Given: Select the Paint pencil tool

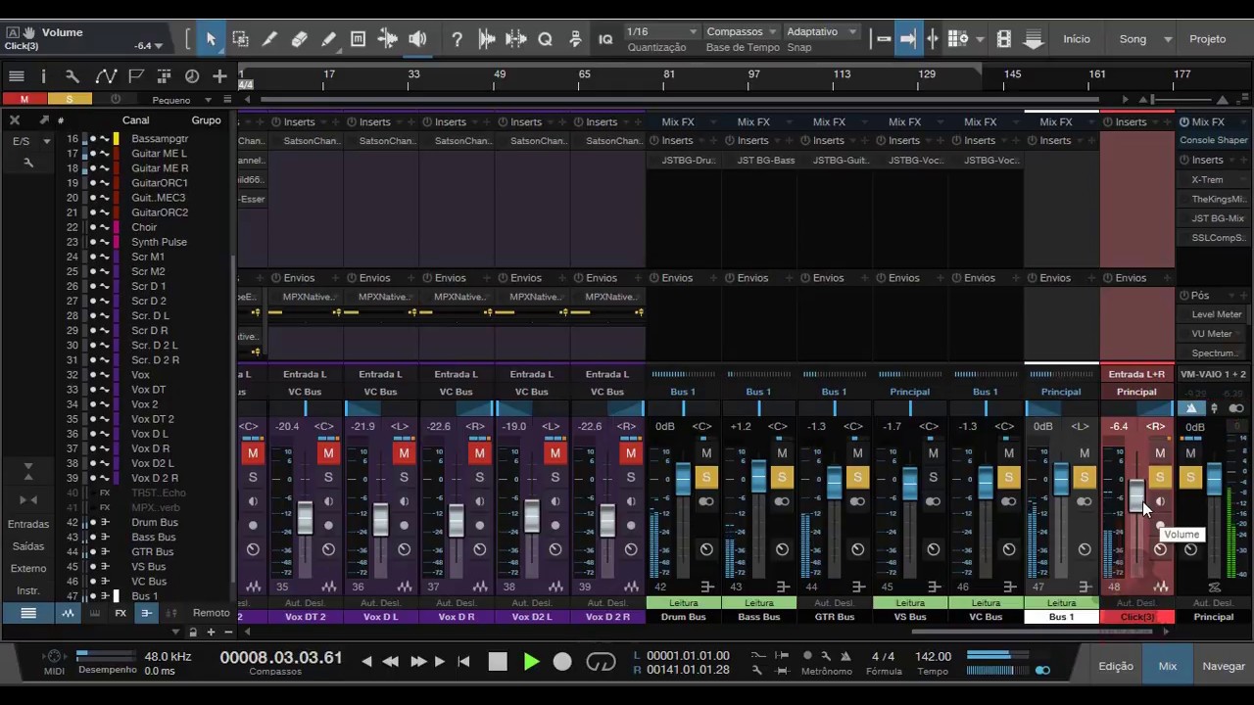Looking at the screenshot, I should pos(328,39).
